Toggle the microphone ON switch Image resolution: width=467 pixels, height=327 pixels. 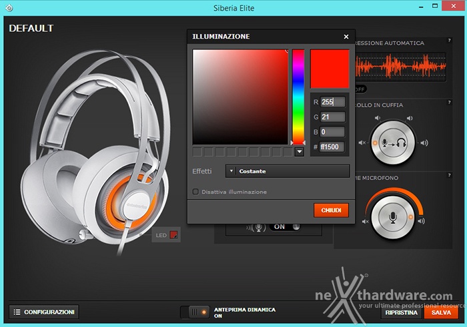[285, 227]
